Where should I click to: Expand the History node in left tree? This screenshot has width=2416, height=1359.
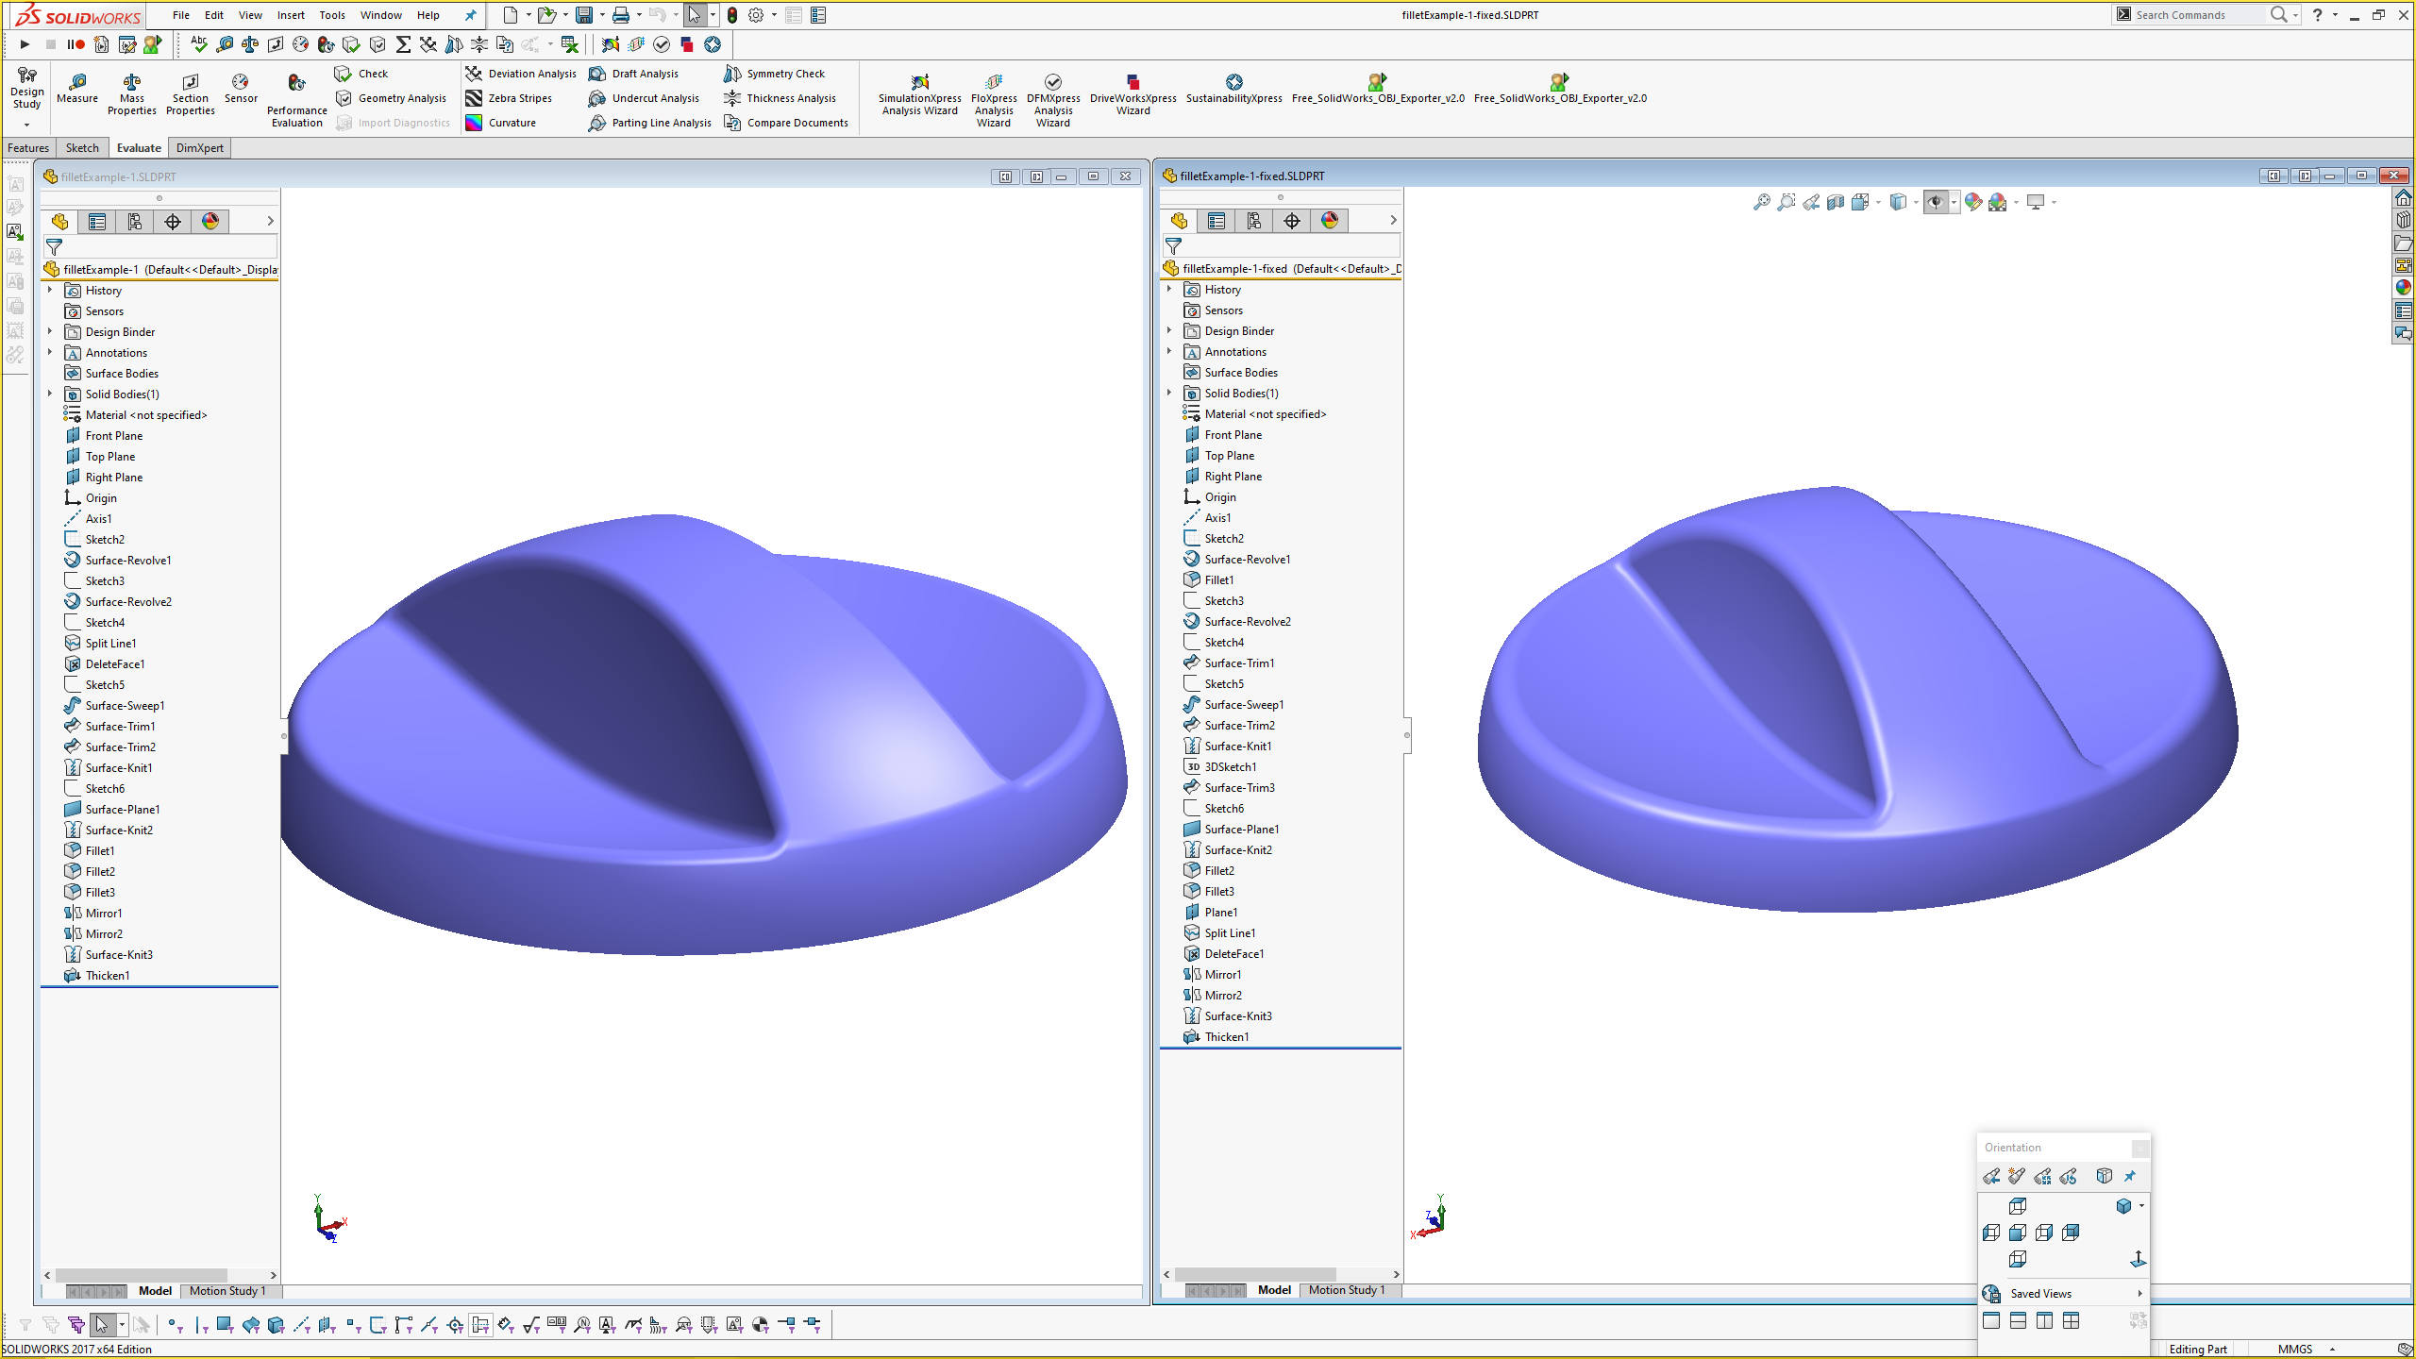[x=50, y=289]
